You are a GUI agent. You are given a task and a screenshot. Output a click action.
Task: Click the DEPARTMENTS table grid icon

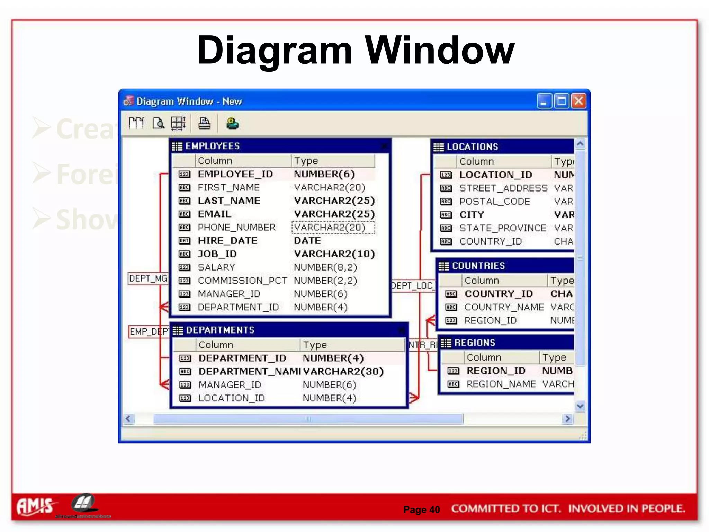click(178, 330)
